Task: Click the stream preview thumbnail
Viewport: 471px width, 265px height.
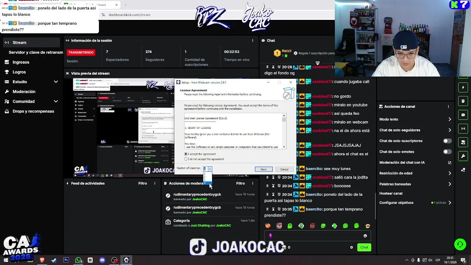Action: tap(124, 127)
